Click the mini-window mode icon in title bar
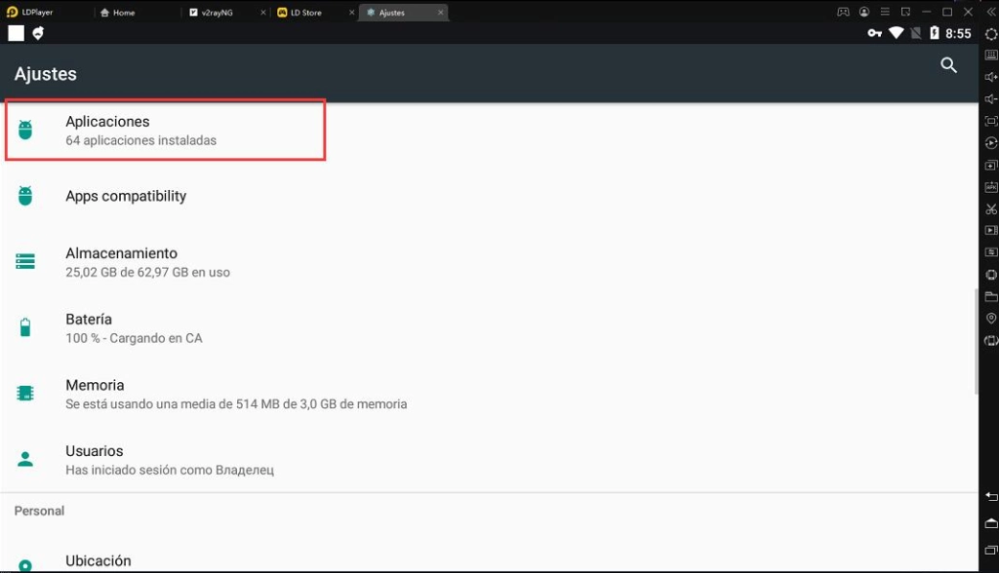This screenshot has width=999, height=573. [905, 12]
